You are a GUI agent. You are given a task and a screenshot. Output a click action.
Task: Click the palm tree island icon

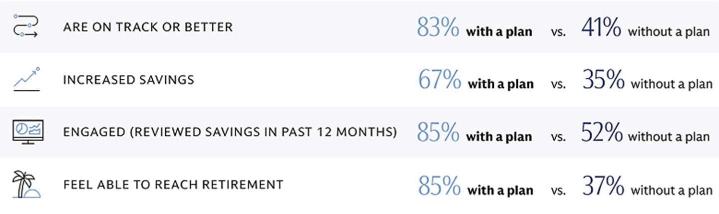[26, 185]
